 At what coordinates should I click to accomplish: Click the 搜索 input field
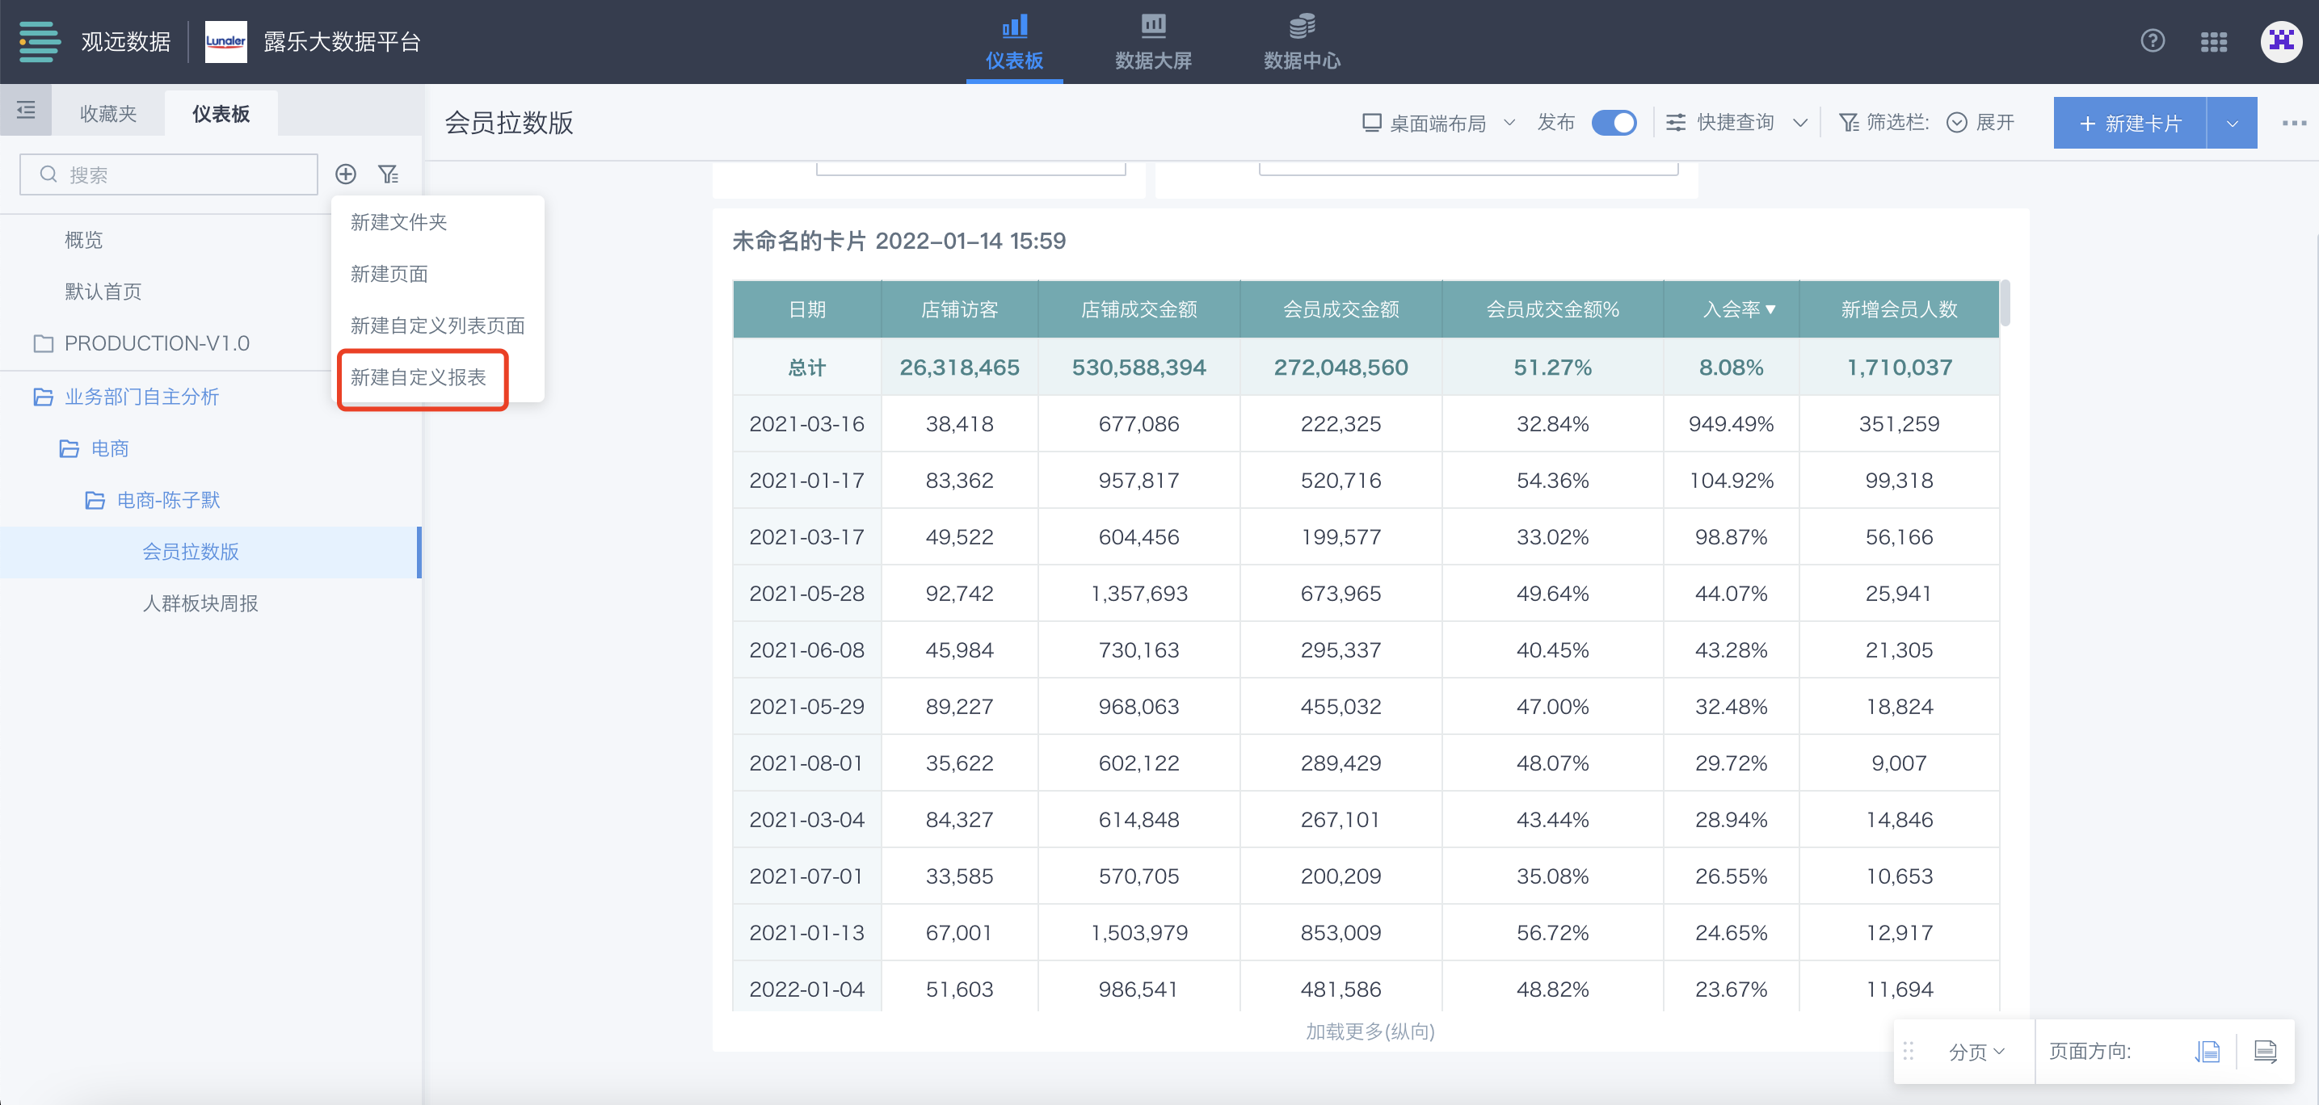tap(169, 174)
